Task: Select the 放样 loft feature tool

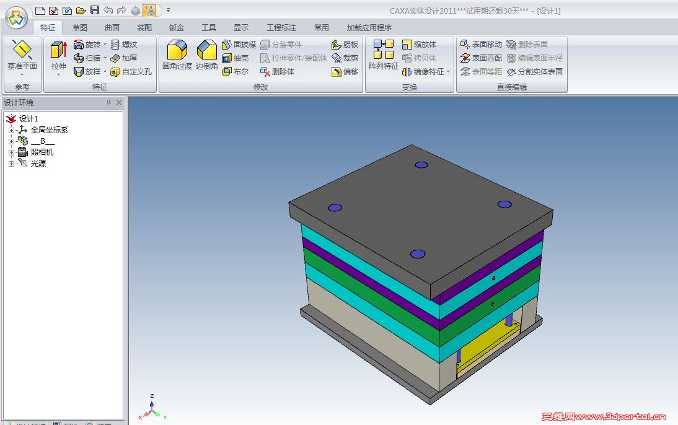Action: click(87, 72)
